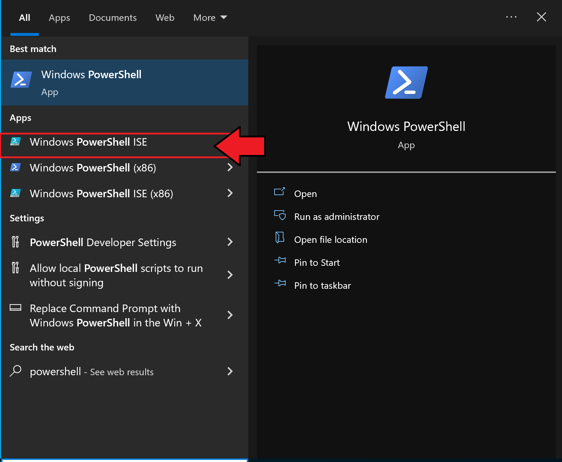
Task: Open the three-dot options menu
Action: 511,17
